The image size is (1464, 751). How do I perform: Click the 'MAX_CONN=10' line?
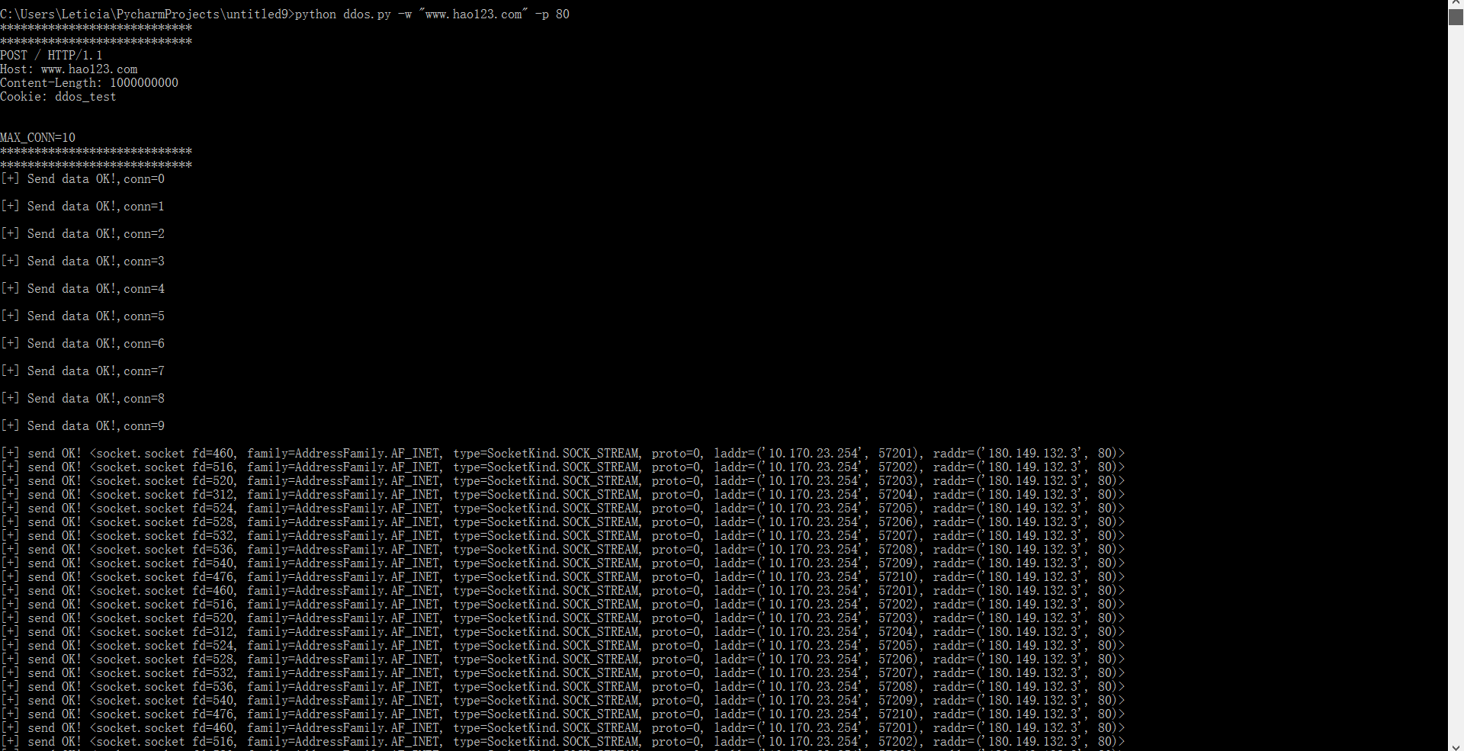[x=38, y=138]
